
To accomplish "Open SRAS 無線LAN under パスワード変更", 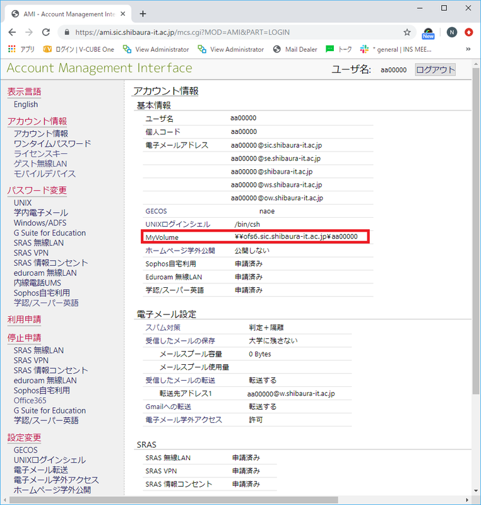I will point(39,243).
